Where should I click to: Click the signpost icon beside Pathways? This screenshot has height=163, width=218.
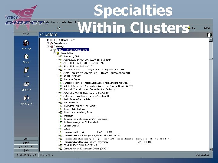point(51,46)
